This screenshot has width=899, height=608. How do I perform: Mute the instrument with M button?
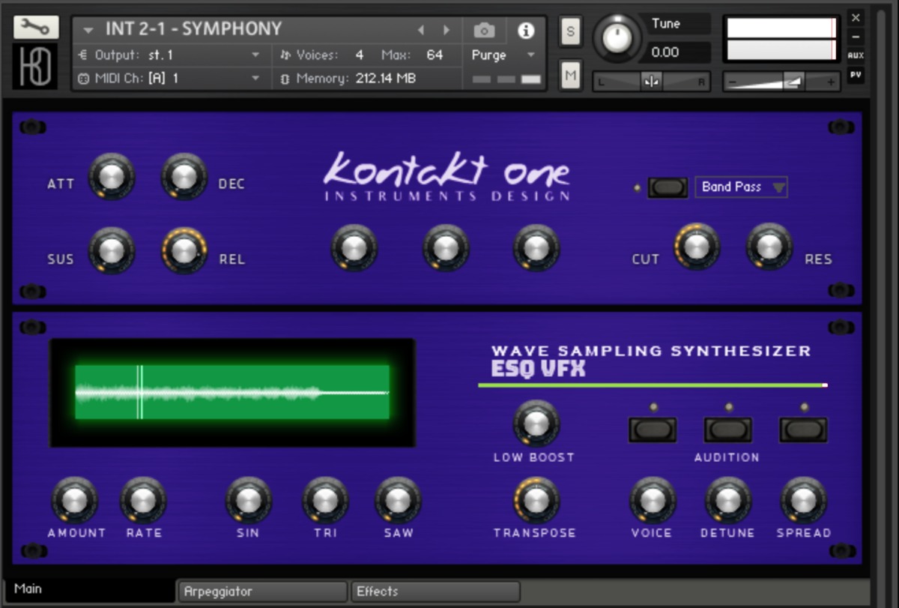tap(571, 75)
